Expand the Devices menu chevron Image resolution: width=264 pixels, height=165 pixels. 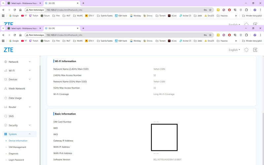[30, 79]
